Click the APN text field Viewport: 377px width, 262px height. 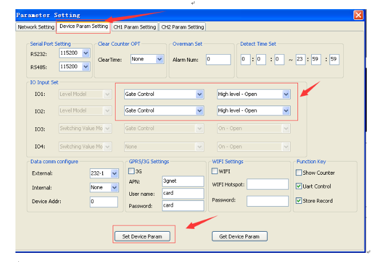point(182,181)
